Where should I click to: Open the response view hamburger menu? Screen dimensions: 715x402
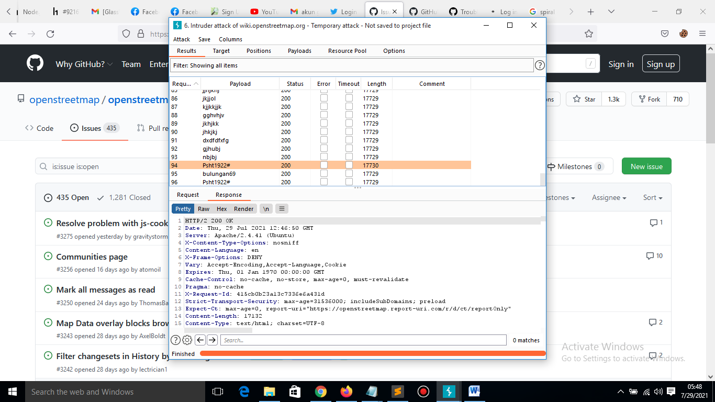(282, 209)
